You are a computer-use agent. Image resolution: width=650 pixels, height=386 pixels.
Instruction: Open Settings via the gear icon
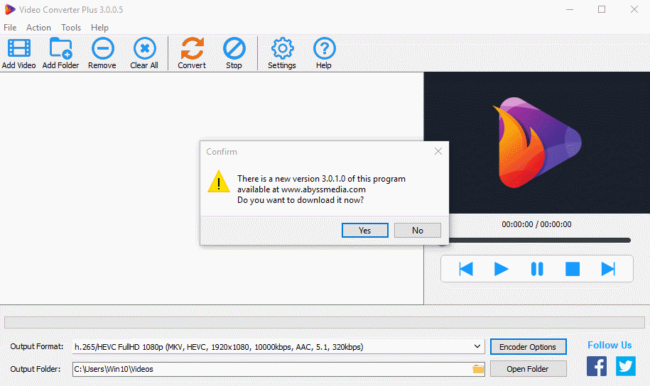click(x=282, y=50)
